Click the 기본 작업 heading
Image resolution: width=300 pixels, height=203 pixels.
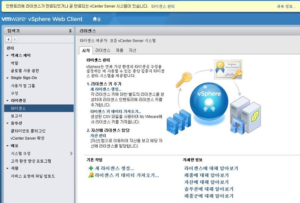pyautogui.click(x=94, y=160)
